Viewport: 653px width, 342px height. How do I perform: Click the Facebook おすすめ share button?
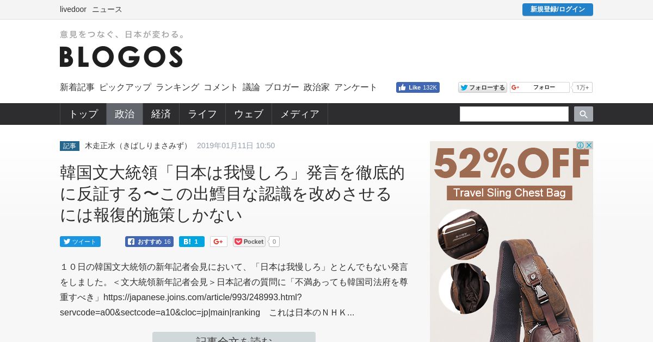tap(149, 242)
